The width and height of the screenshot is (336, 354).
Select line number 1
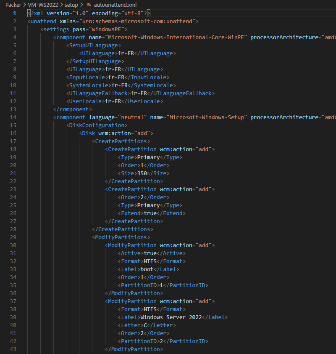[x=15, y=13]
